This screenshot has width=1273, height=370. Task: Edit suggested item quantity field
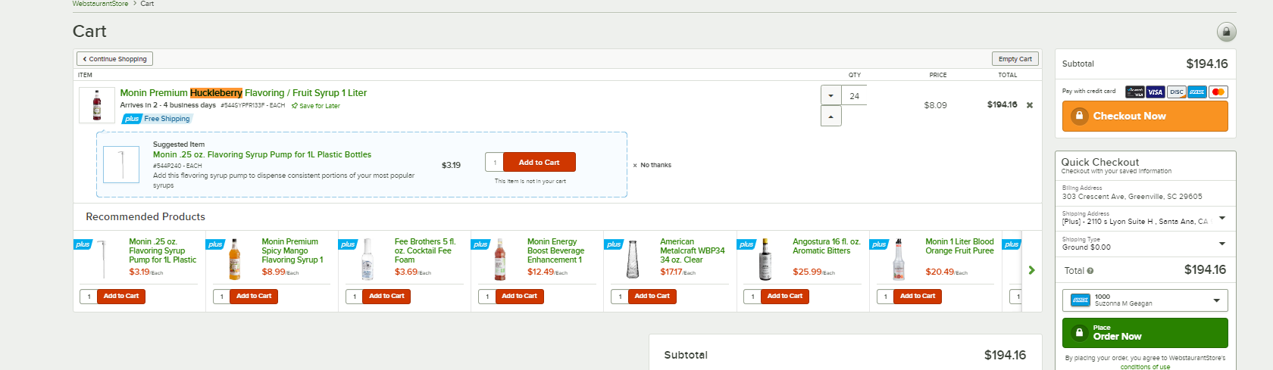click(494, 163)
